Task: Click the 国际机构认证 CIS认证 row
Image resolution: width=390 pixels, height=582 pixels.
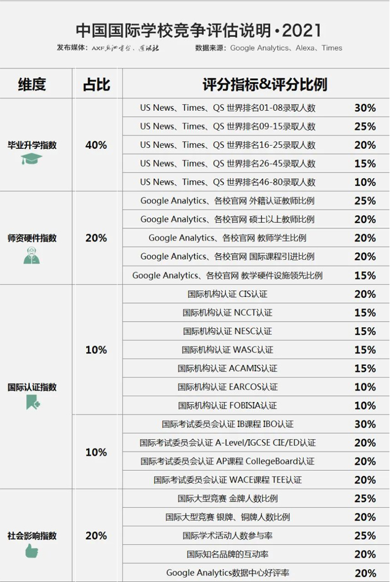Action: tap(227, 294)
